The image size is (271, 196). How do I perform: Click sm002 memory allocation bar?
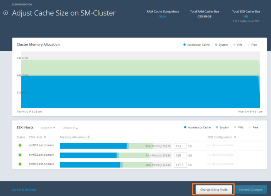click(x=116, y=155)
